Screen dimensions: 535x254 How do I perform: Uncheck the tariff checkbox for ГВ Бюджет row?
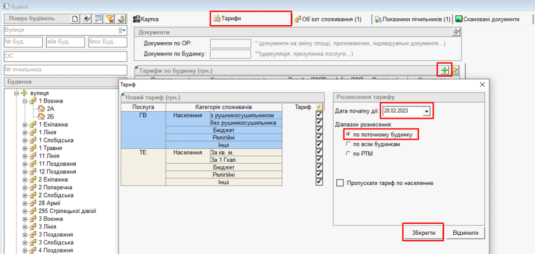[319, 129]
